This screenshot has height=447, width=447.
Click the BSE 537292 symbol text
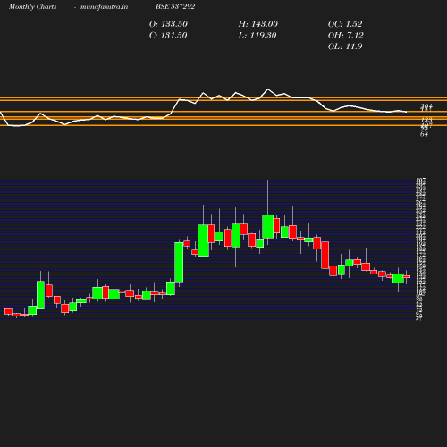175,6
